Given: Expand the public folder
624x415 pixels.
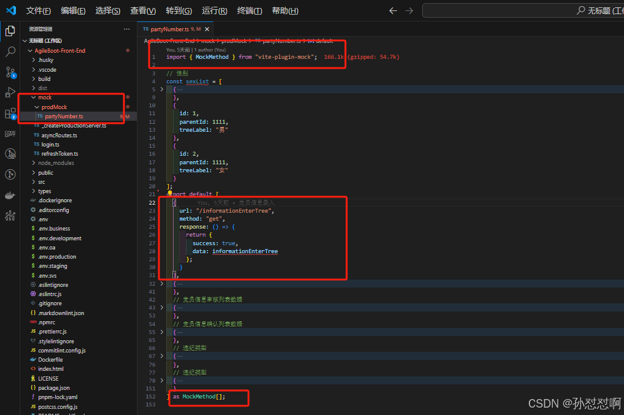Looking at the screenshot, I should (x=45, y=172).
